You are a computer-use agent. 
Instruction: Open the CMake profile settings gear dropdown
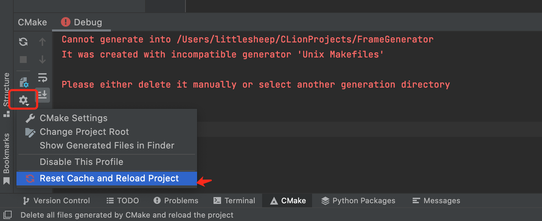pos(23,100)
